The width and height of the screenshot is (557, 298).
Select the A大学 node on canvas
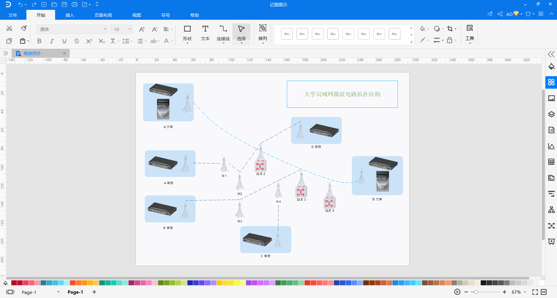pos(168,102)
